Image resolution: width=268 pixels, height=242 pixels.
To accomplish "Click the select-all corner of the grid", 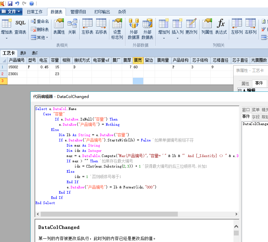I will (4, 60).
